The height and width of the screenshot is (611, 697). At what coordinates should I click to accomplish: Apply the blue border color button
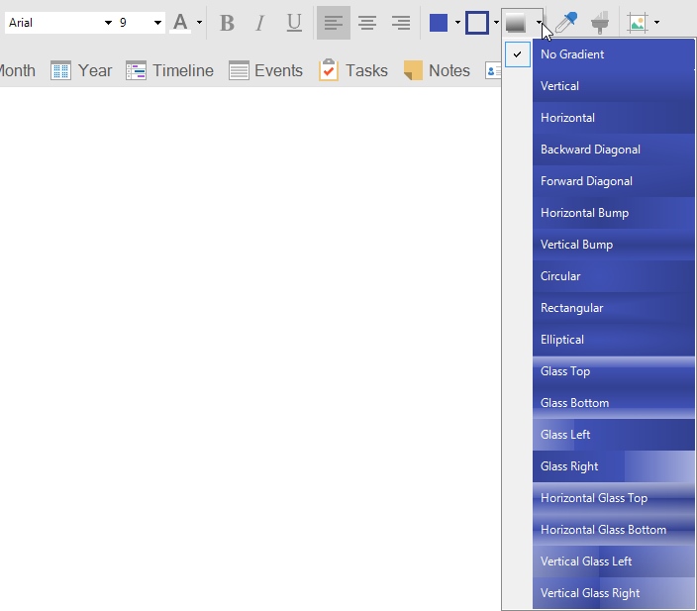pos(477,23)
